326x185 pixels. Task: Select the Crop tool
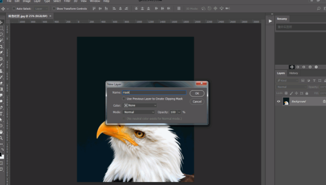click(1, 47)
